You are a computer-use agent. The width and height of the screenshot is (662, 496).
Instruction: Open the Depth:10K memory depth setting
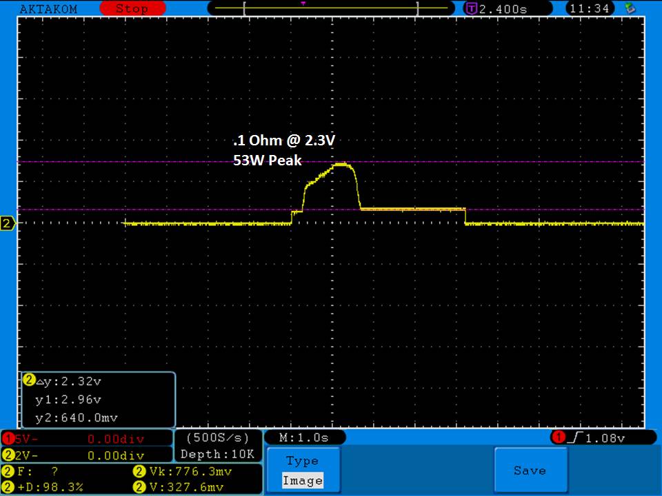click(218, 455)
